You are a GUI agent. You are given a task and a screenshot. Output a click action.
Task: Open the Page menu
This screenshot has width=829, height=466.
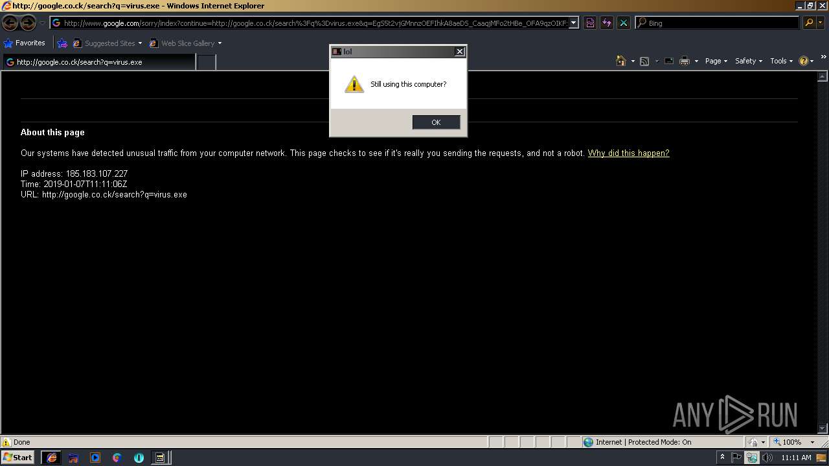pos(716,61)
